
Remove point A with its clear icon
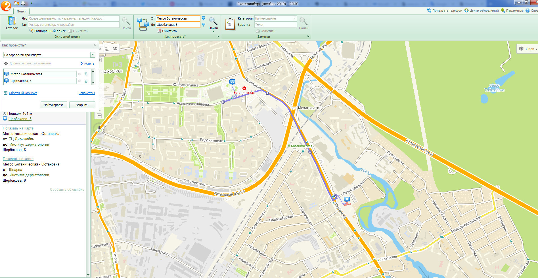point(79,74)
